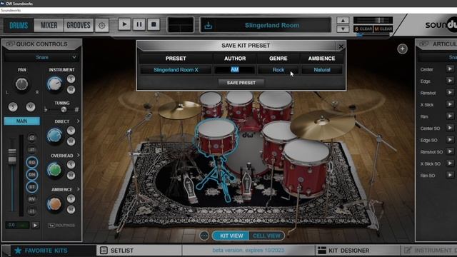Open the MIXER tab

click(49, 26)
